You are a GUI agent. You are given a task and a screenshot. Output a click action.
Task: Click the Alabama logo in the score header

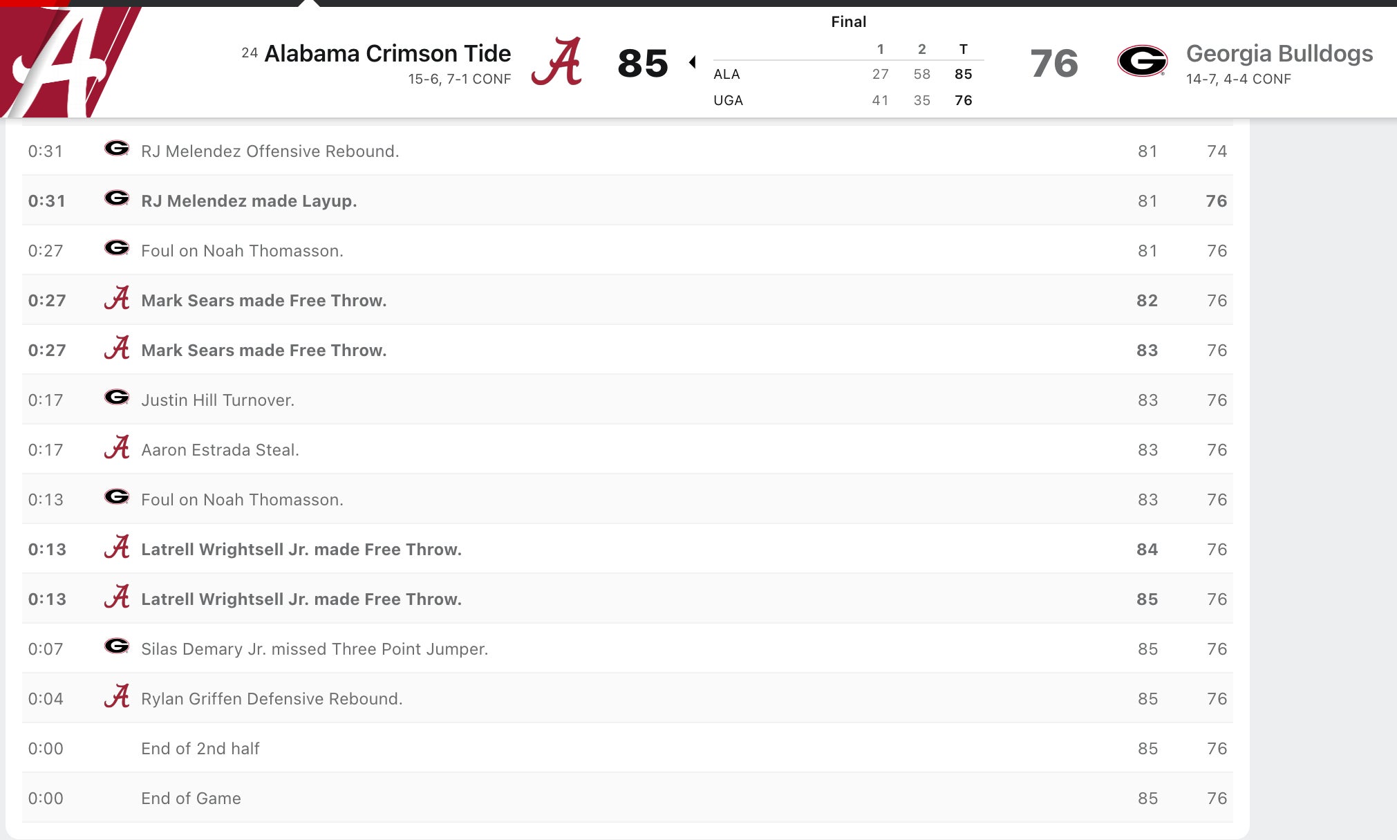556,62
